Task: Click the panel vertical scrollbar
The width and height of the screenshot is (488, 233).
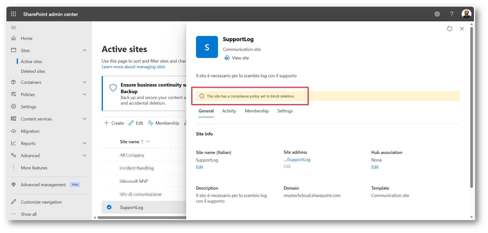Action: tap(471, 107)
